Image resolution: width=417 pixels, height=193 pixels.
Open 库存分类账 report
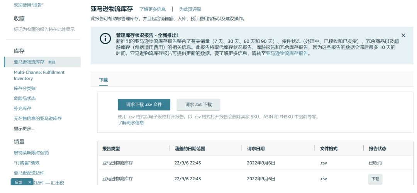[25, 88]
